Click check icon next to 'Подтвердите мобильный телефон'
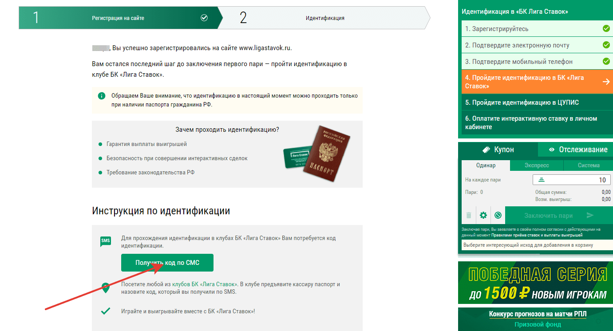 tap(606, 61)
